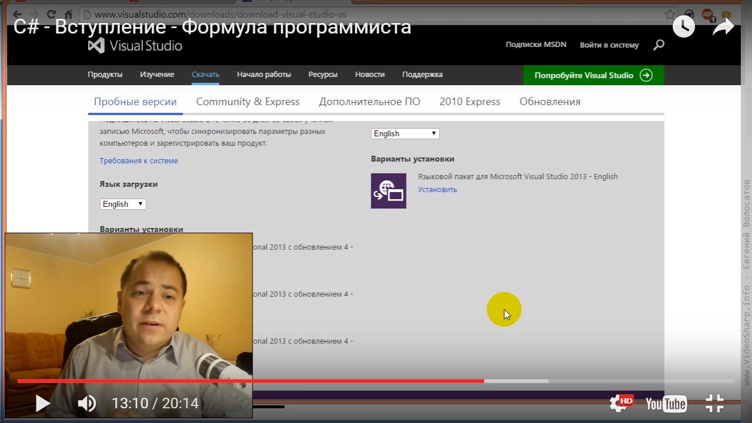Play the YouTube video
Screen dimensions: 752x423
coord(42,403)
